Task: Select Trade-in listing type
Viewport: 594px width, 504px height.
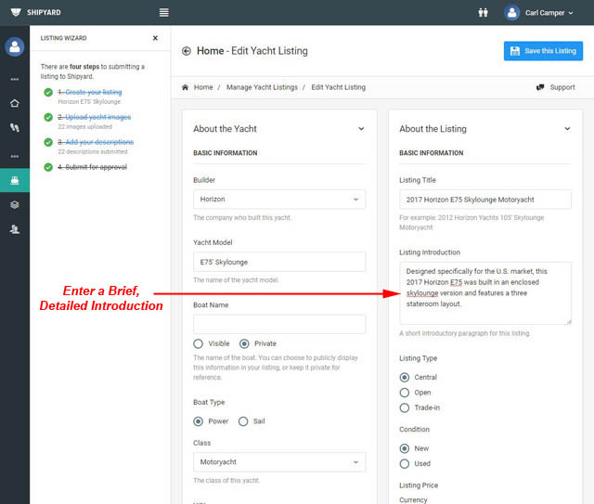Action: tap(404, 407)
